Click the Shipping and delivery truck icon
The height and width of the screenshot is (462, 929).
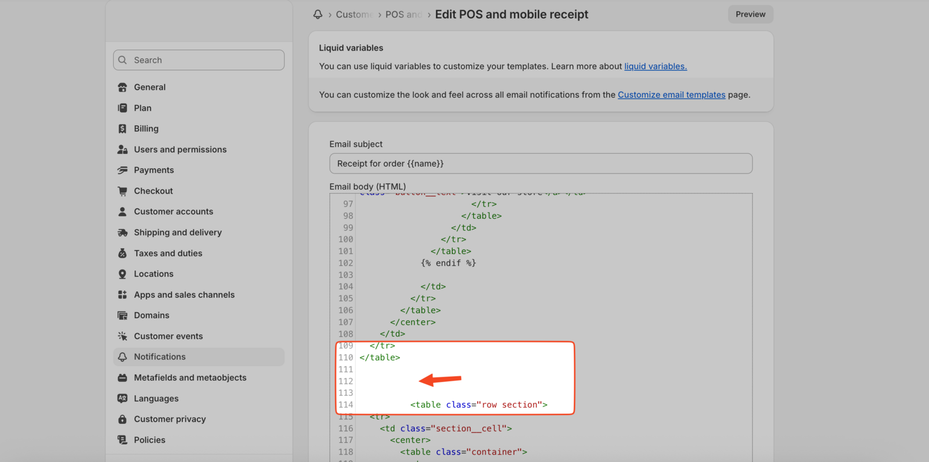point(123,232)
